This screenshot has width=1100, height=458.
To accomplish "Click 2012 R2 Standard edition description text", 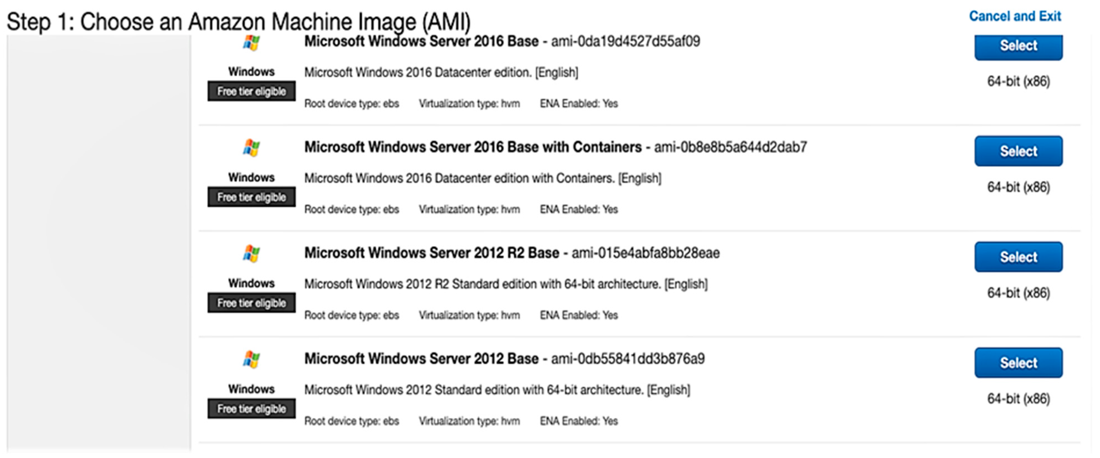I will (506, 284).
